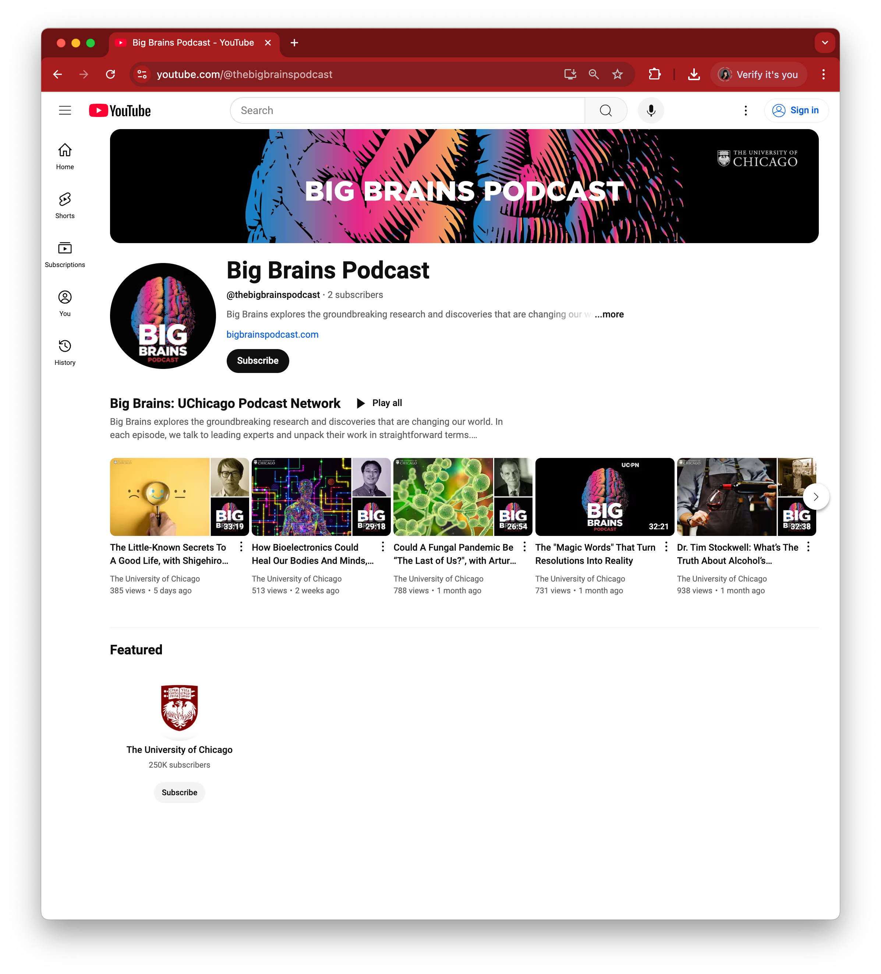This screenshot has height=974, width=881.
Task: Go forward using the browser forward arrow
Action: point(84,74)
